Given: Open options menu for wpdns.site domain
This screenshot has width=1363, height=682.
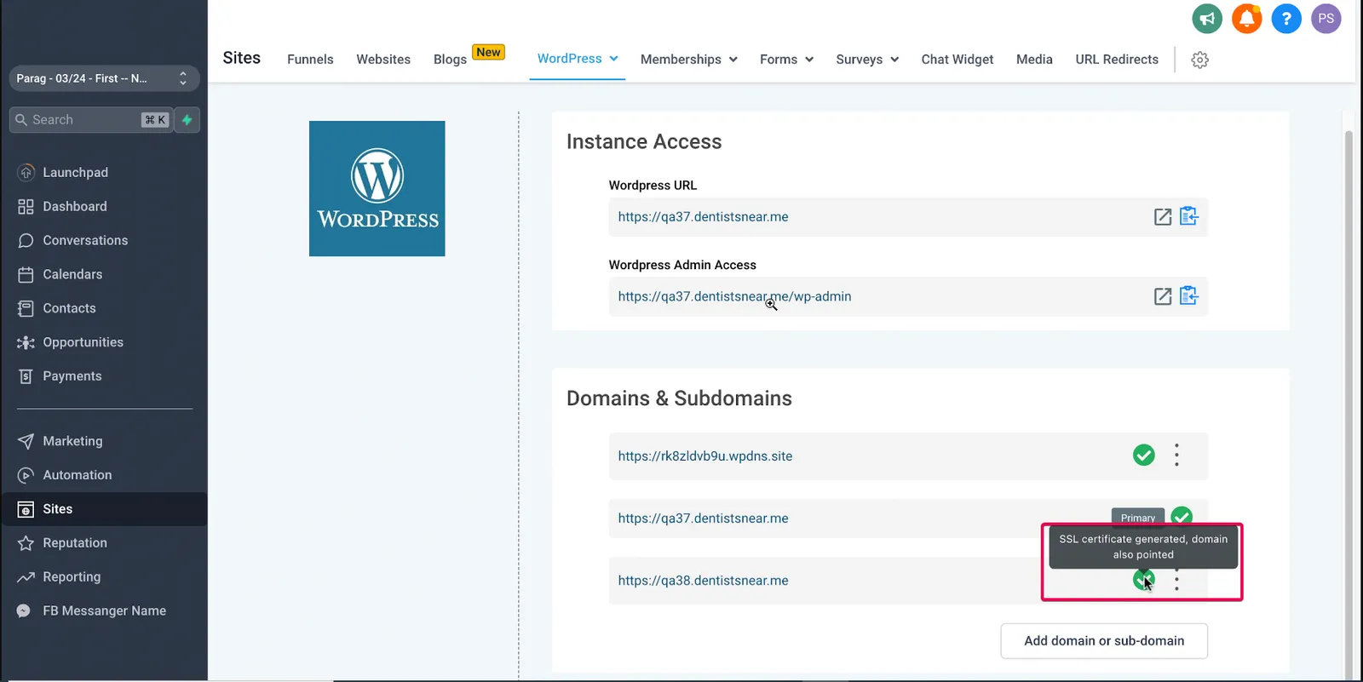Looking at the screenshot, I should pos(1177,456).
